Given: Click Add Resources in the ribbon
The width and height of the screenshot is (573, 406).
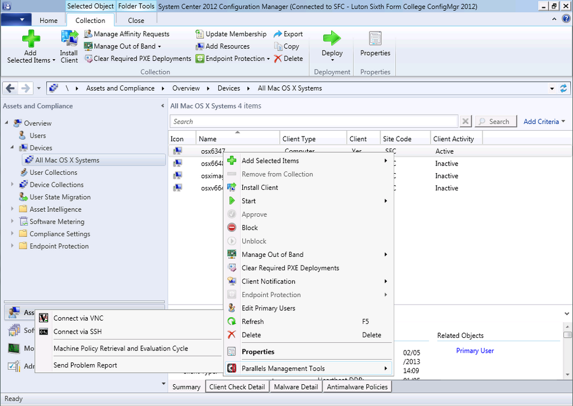Looking at the screenshot, I should pos(222,46).
